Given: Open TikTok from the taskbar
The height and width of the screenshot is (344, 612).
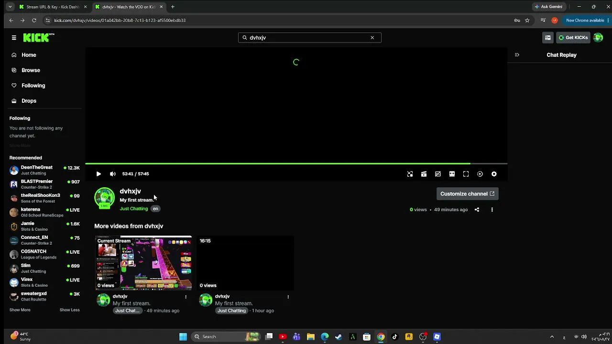Looking at the screenshot, I should pos(394,337).
